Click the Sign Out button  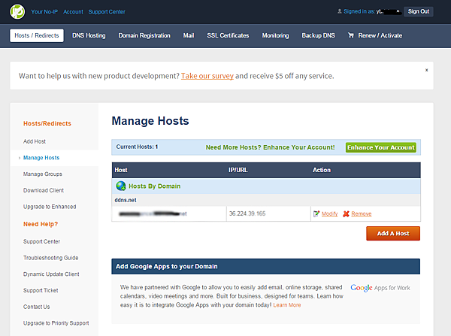tap(419, 11)
